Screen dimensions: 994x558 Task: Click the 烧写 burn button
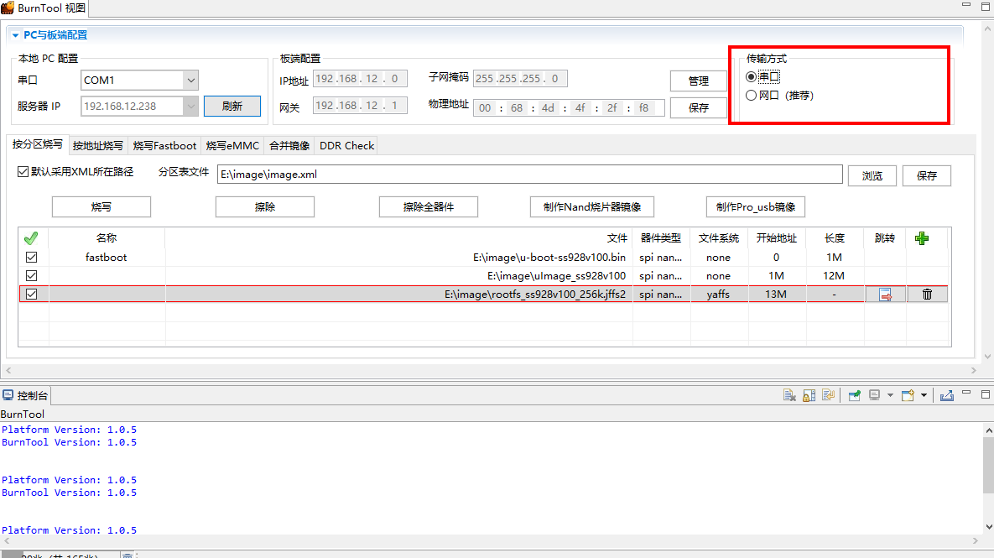tap(101, 207)
